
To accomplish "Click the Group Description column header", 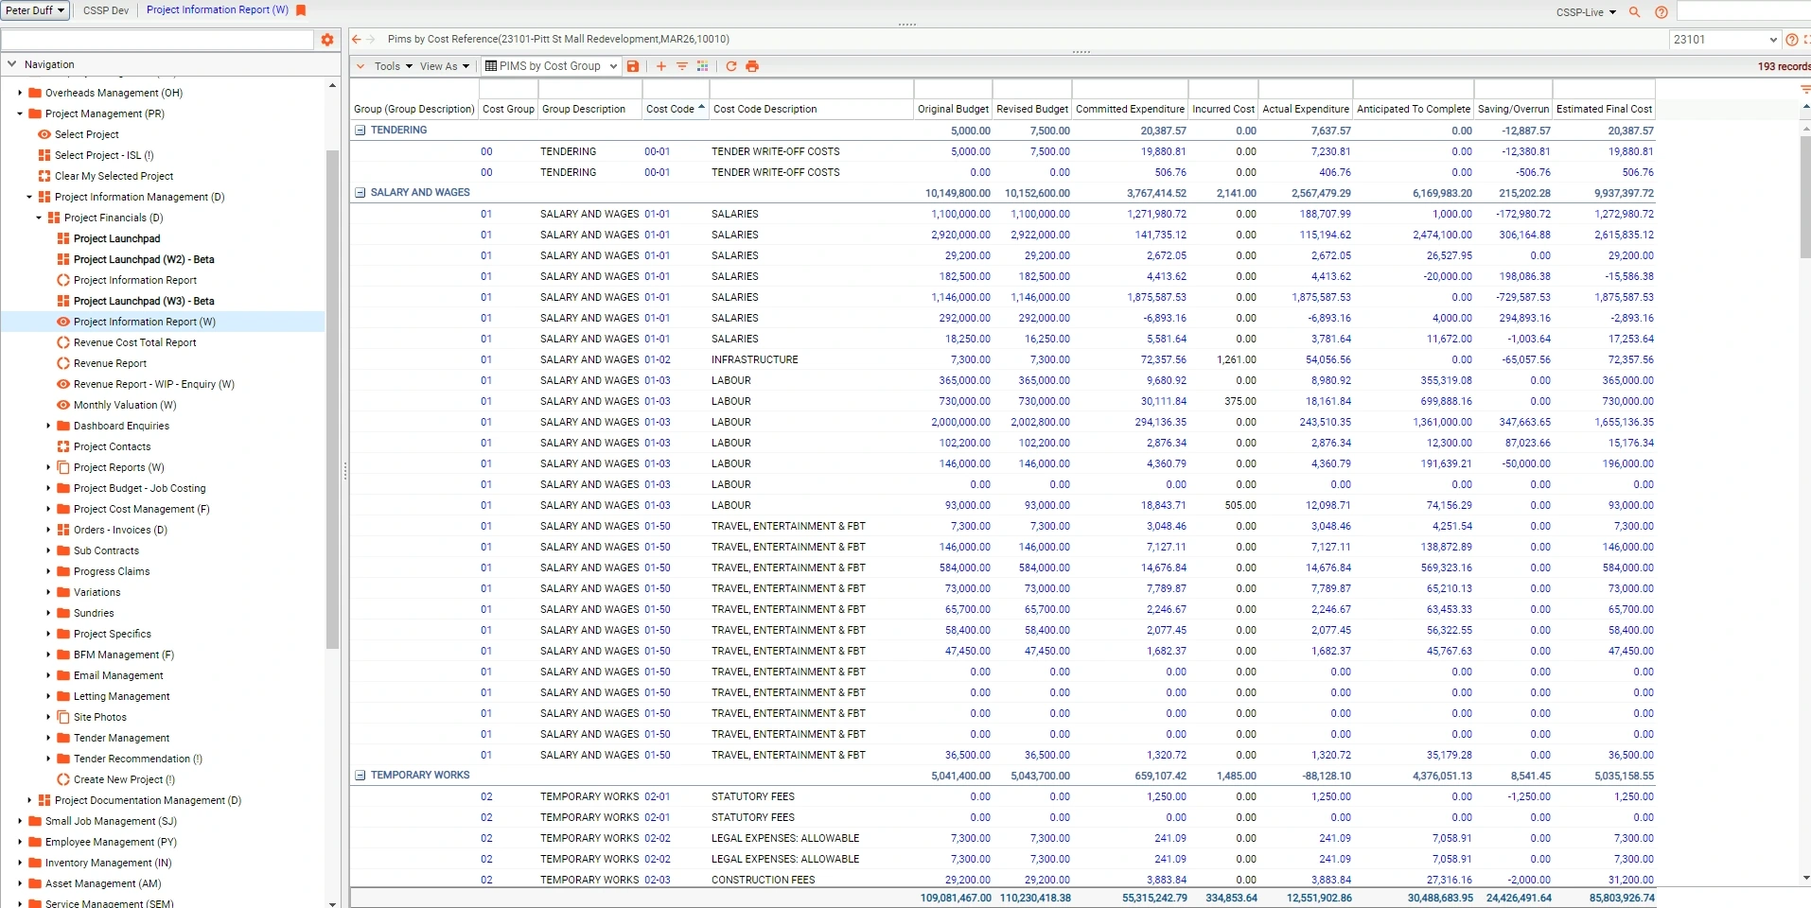I will point(590,109).
